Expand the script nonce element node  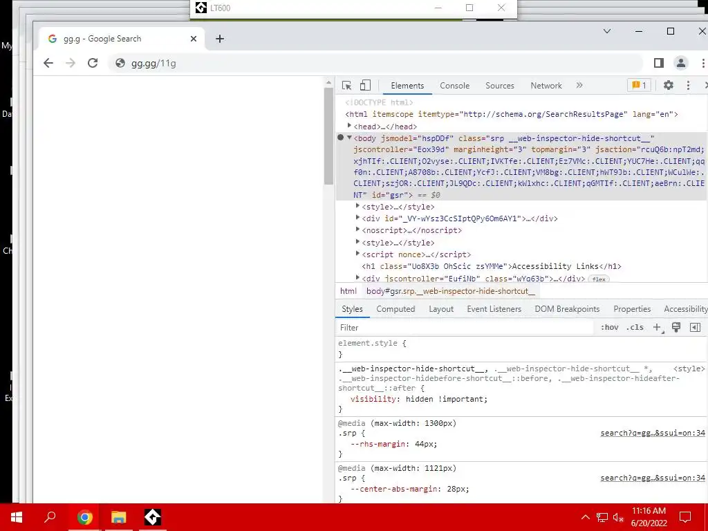click(357, 254)
